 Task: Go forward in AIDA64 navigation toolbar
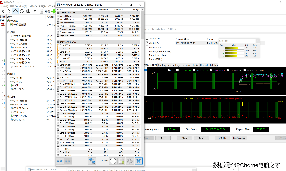9,11
